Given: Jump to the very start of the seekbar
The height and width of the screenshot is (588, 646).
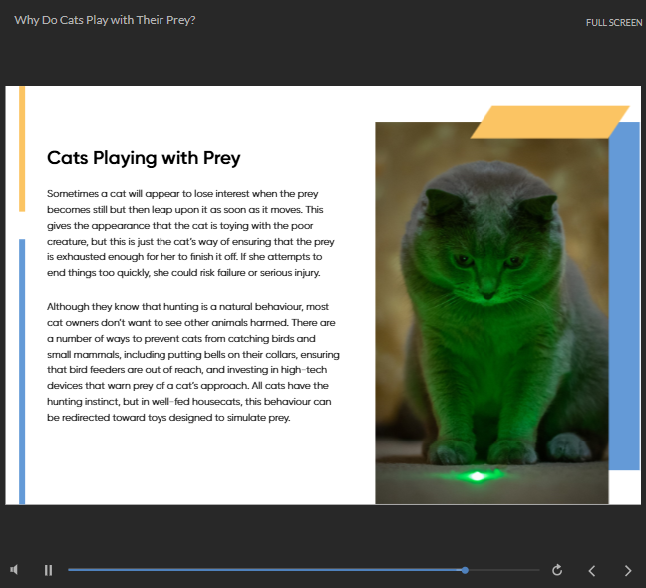Looking at the screenshot, I should pos(70,570).
